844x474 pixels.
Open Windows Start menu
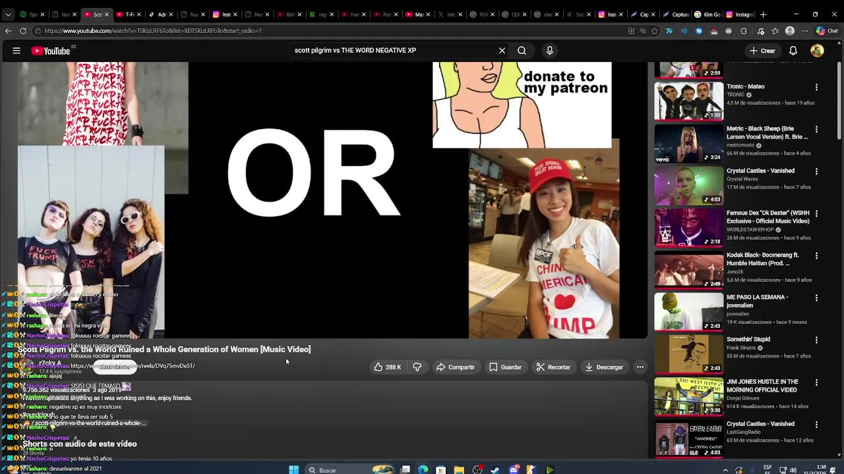click(x=294, y=469)
